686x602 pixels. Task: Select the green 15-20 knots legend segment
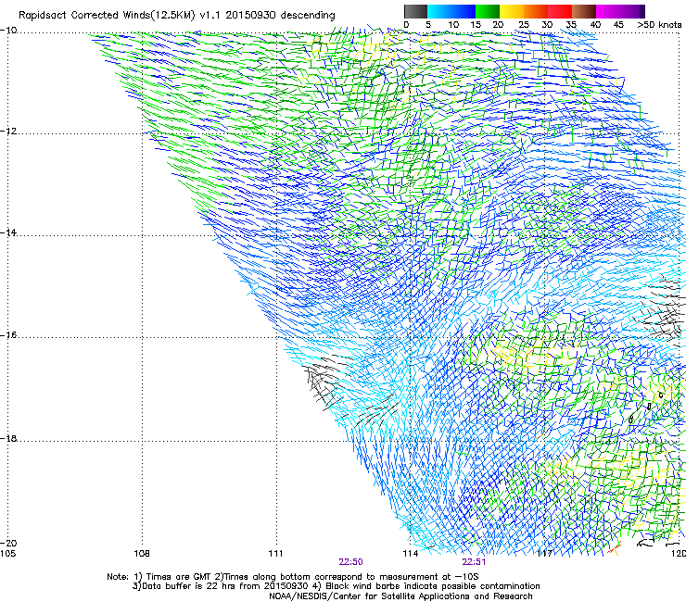[x=488, y=11]
